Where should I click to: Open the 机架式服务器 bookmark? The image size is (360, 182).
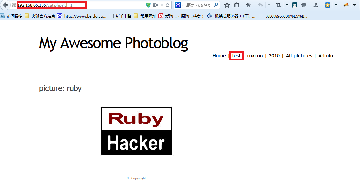tap(231, 16)
